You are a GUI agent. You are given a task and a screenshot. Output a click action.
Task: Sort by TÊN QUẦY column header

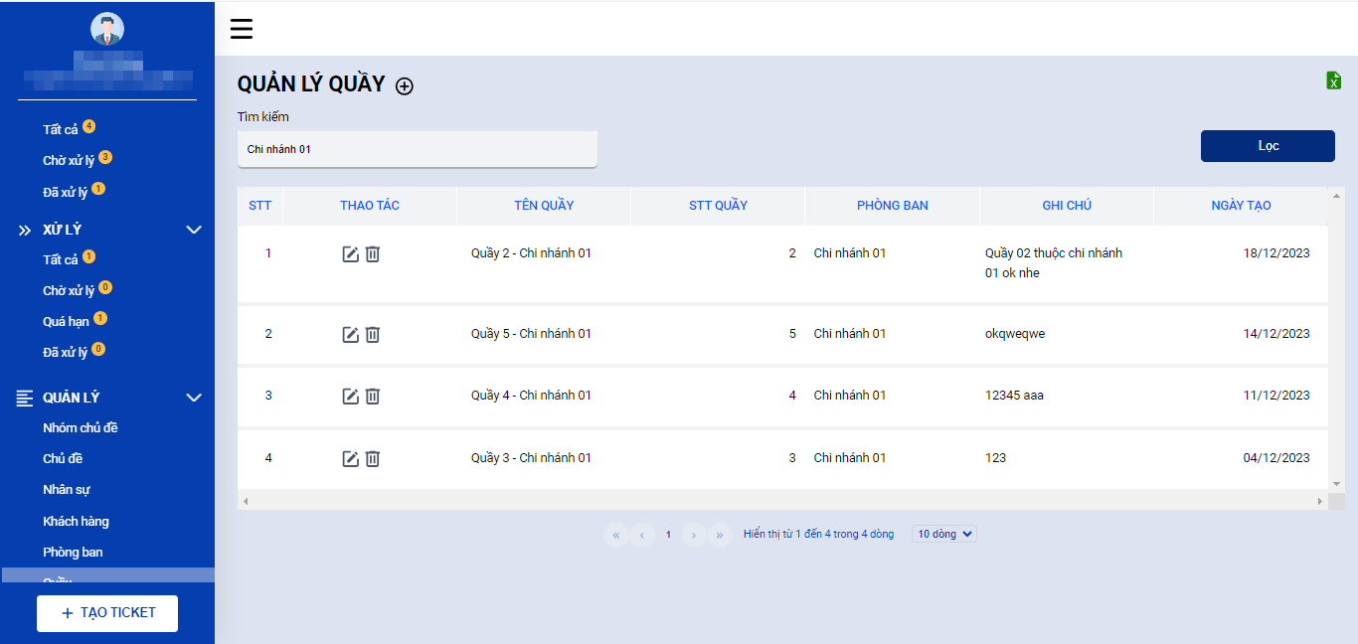point(544,206)
